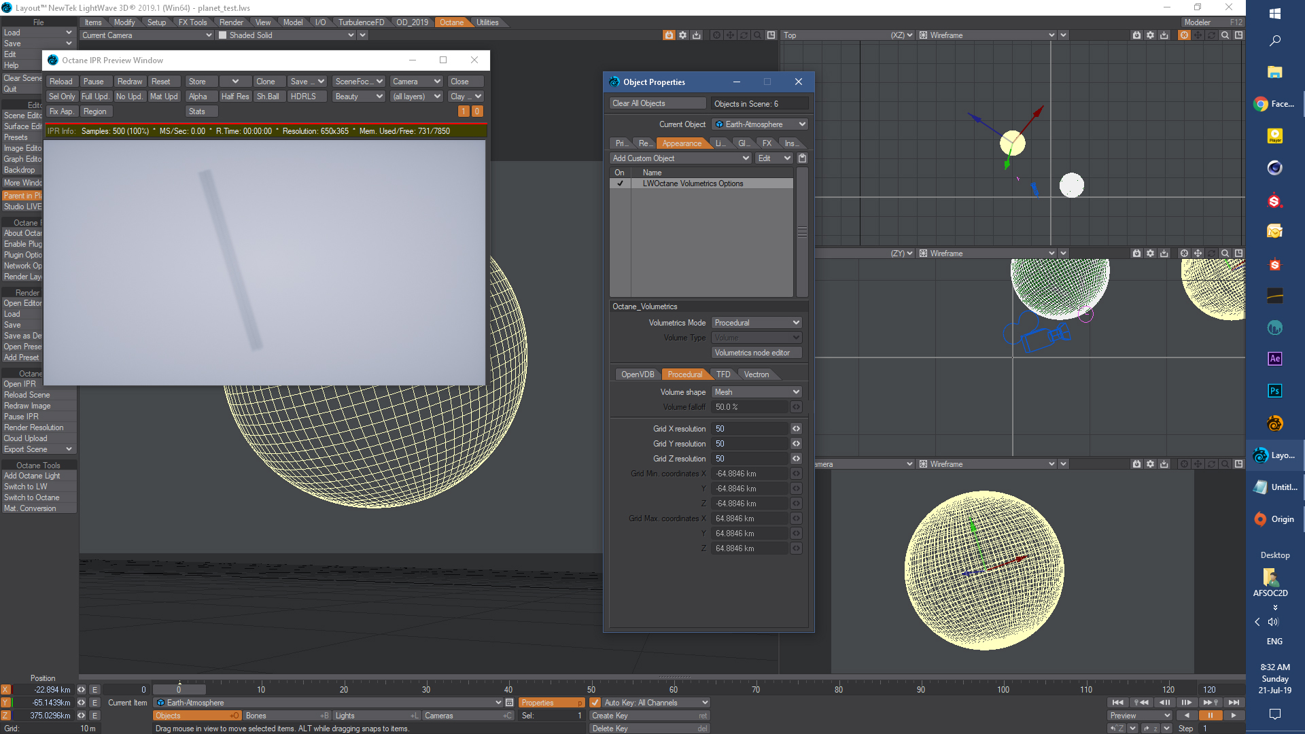Expand the Volumetrics Mode dropdown

point(756,322)
